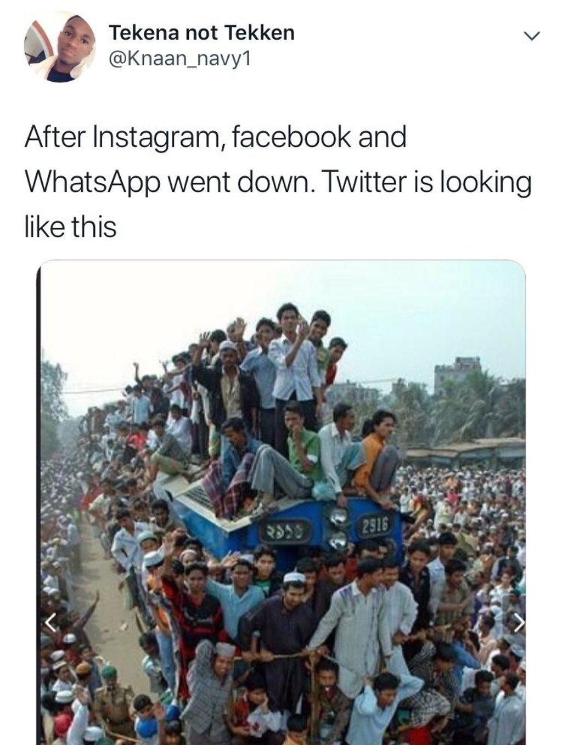Screen dimensions: 562x745
Task: Open the "Tekena not Tekken" profile name
Action: 201,33
